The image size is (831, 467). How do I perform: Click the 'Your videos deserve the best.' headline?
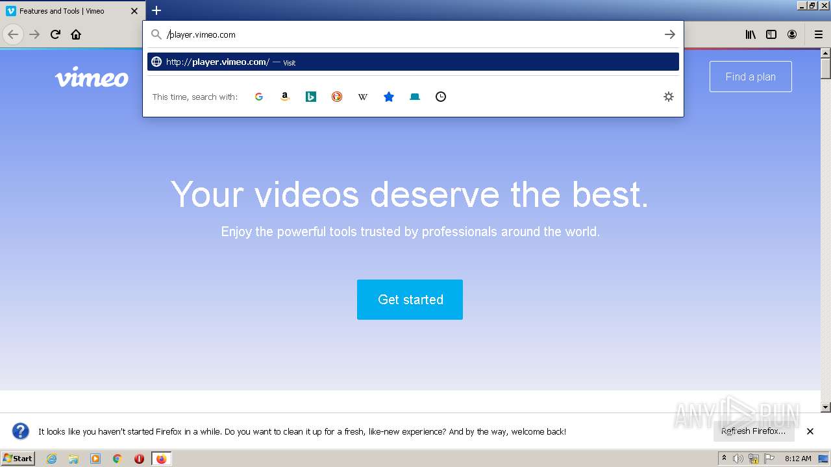point(410,194)
